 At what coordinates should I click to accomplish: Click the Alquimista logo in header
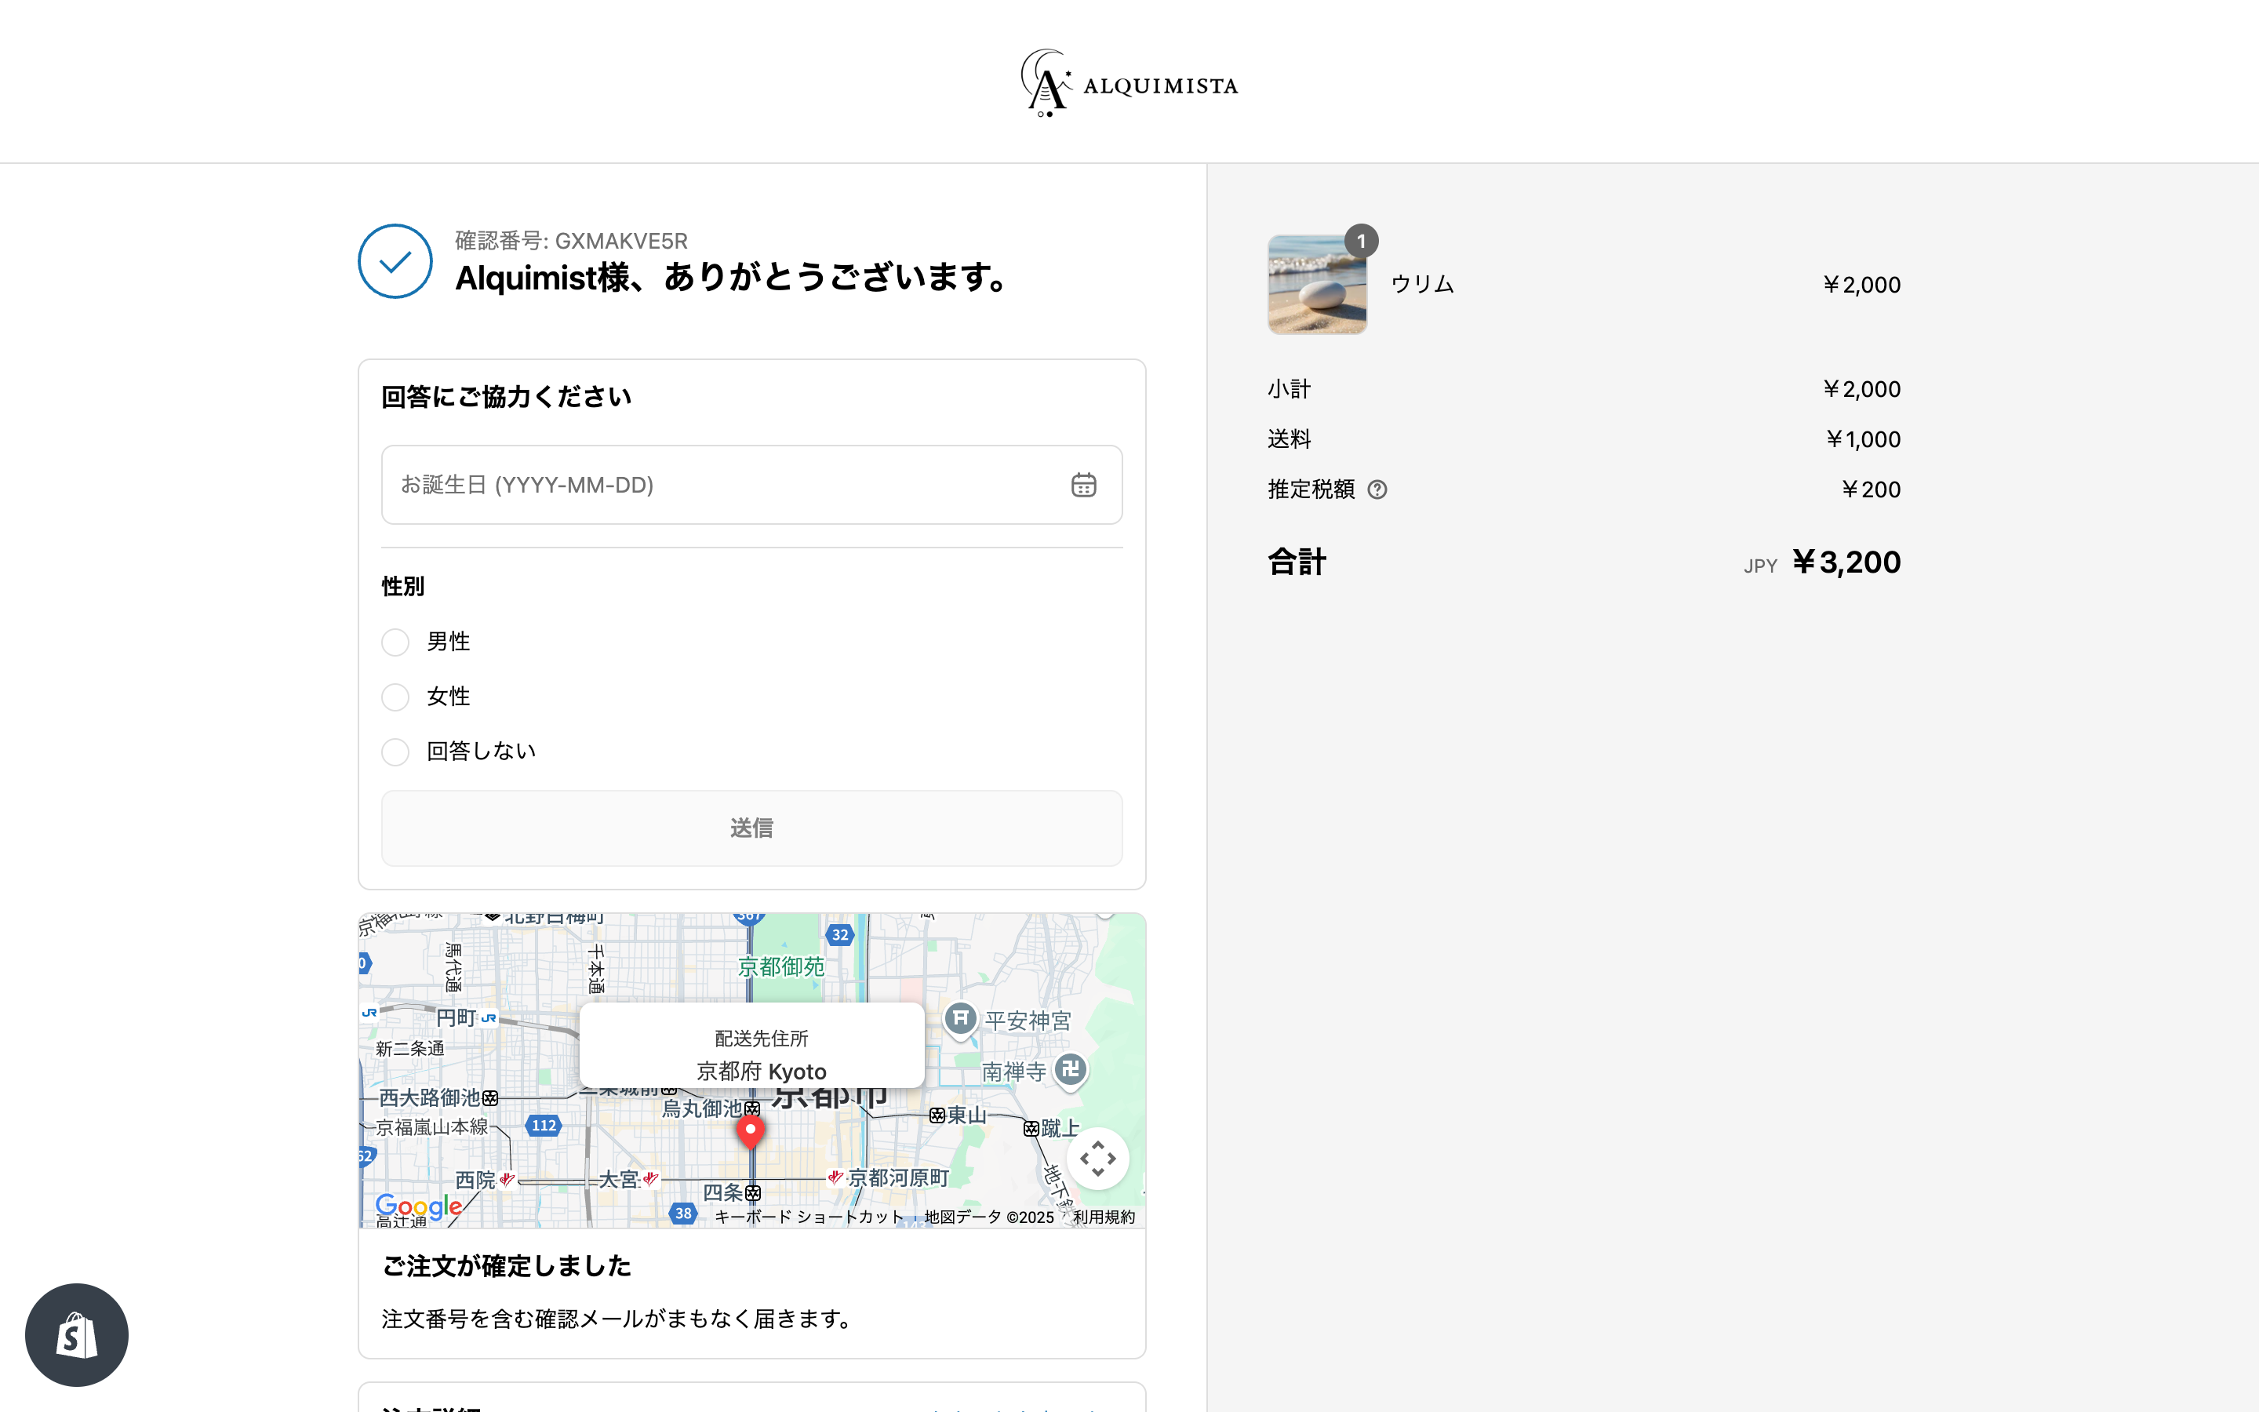pyautogui.click(x=1129, y=83)
